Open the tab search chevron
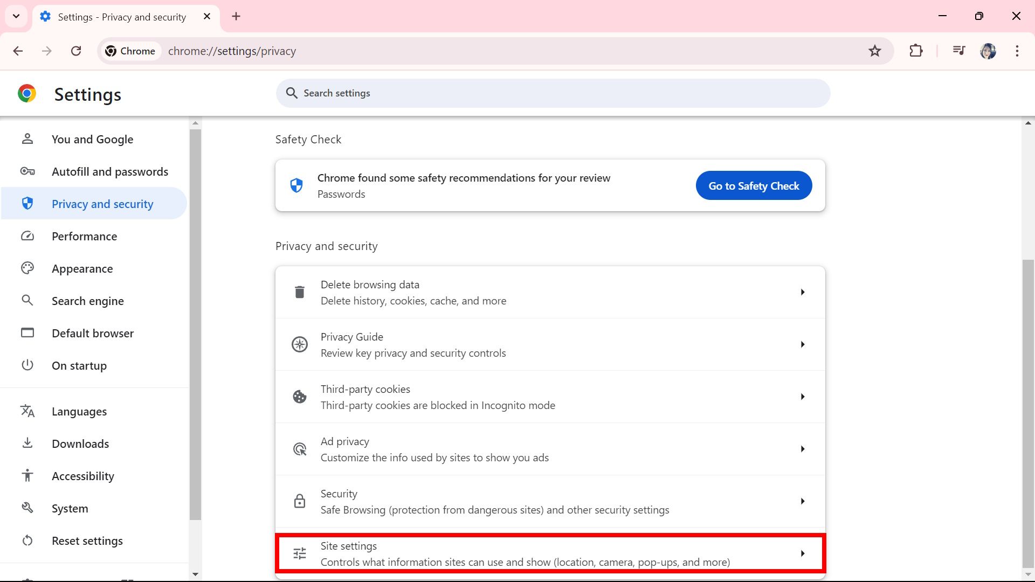The image size is (1035, 582). coord(16,16)
